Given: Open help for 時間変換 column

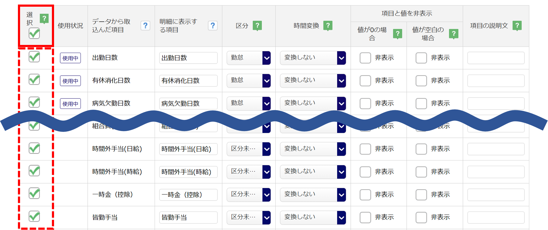Looking at the screenshot, I should (328, 26).
